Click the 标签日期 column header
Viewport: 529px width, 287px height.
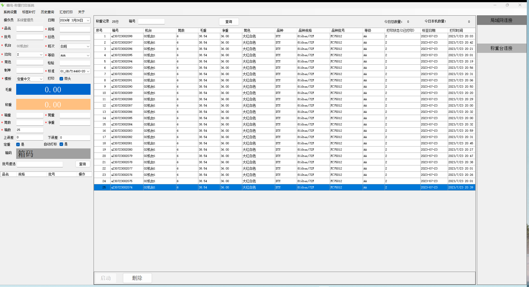[x=434, y=30]
